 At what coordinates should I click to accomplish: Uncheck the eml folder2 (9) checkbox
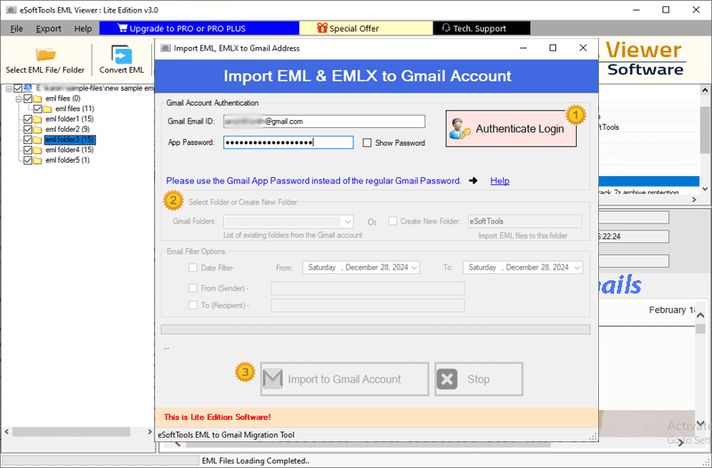click(x=28, y=129)
